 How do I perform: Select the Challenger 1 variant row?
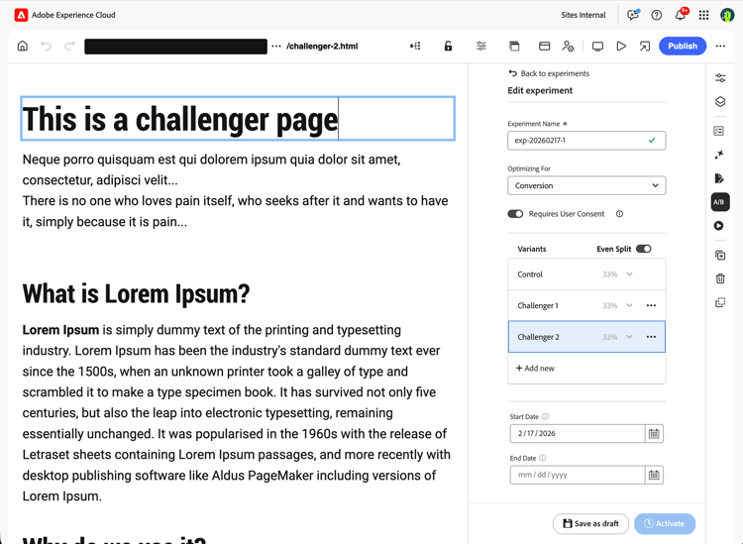pos(586,305)
